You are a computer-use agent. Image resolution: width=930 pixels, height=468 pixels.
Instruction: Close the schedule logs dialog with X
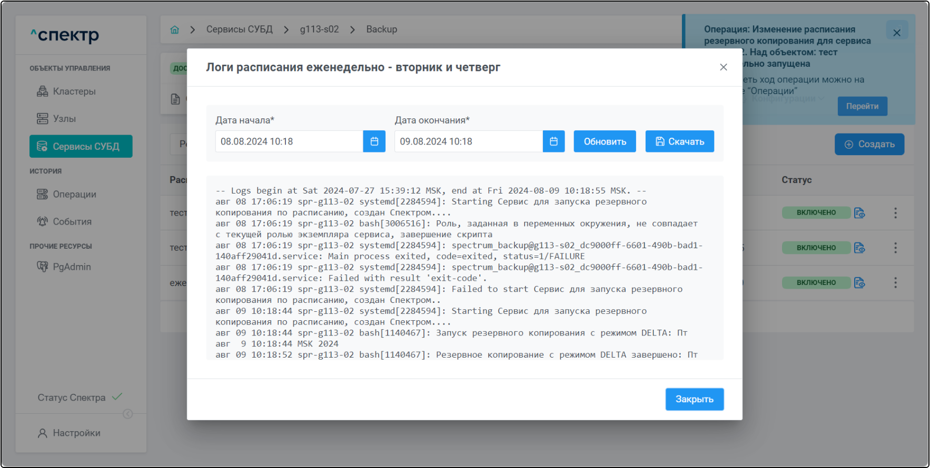pyautogui.click(x=723, y=67)
